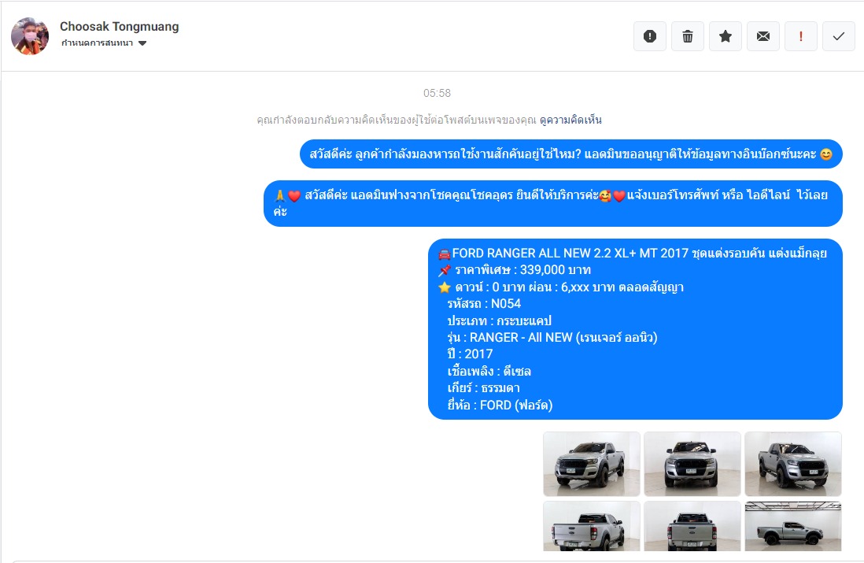The height and width of the screenshot is (563, 864).
Task: Expand the กำหนดการสนทนา dropdown arrow
Action: 142,43
